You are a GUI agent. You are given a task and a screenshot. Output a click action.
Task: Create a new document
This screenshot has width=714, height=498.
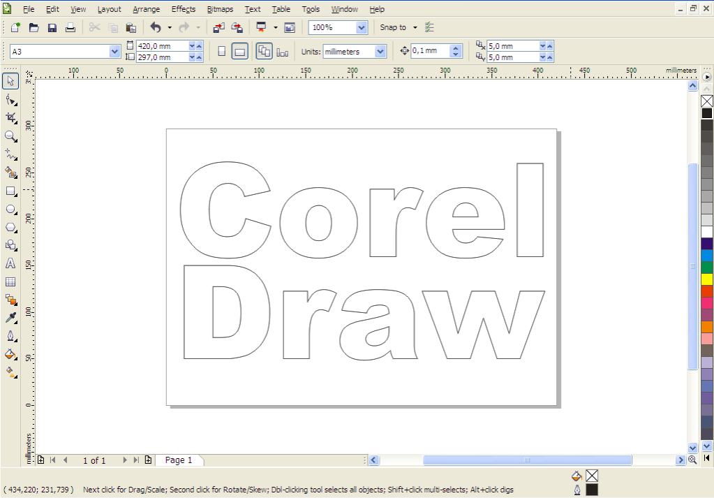(x=15, y=28)
